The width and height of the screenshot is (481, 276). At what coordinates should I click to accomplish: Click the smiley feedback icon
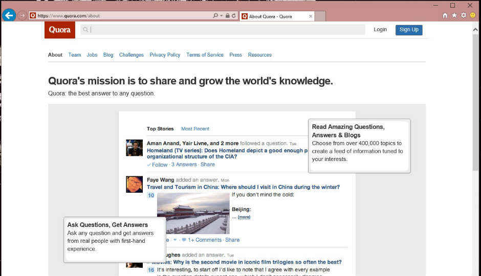[473, 15]
